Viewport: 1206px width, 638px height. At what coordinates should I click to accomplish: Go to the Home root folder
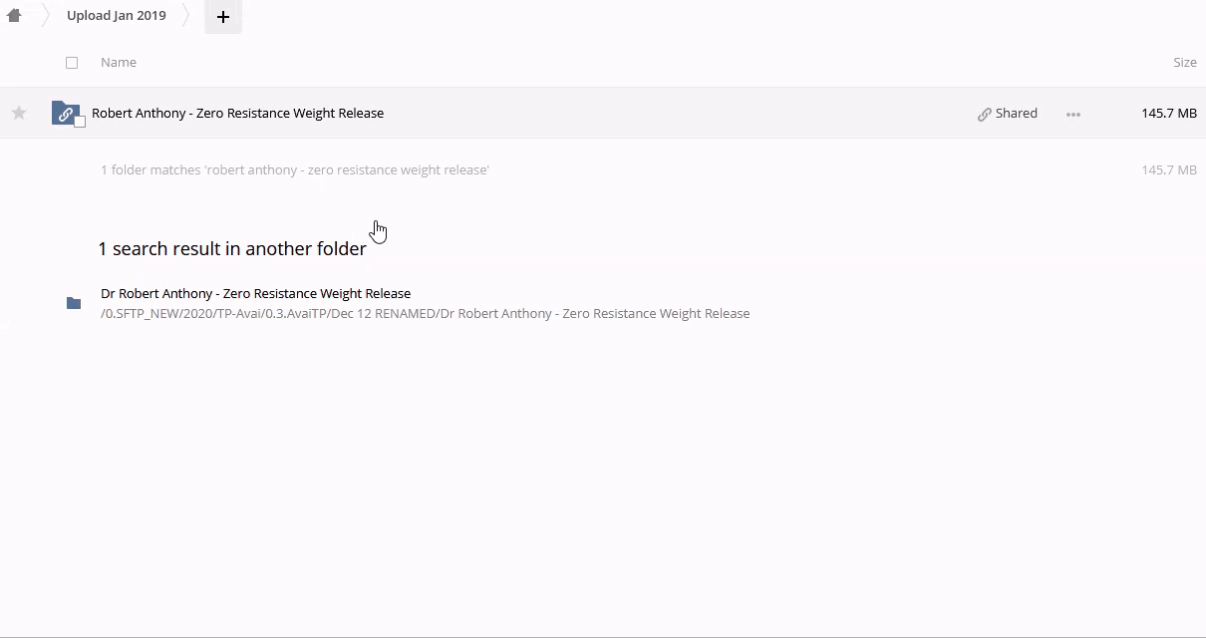point(14,16)
